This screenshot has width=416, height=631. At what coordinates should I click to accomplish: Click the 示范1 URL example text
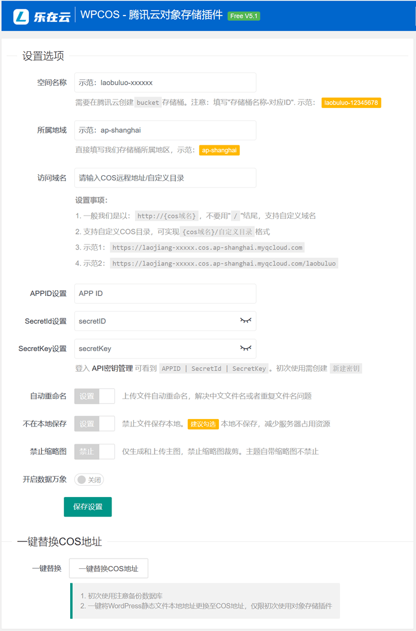coord(207,248)
